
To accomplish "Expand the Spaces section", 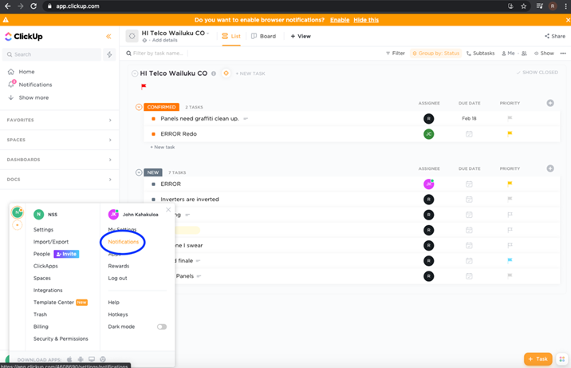I will (59, 140).
